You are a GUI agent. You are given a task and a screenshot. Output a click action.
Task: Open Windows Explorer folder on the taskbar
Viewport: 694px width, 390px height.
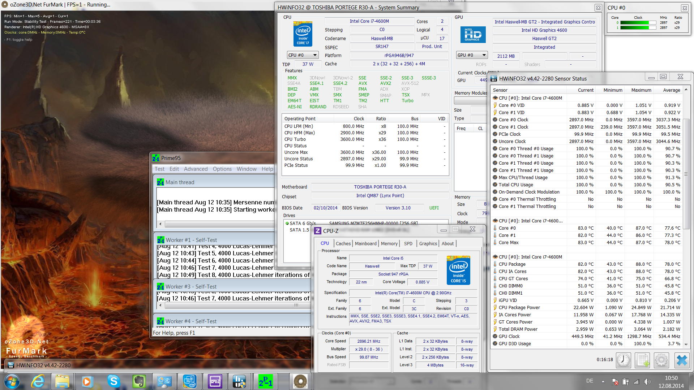click(x=62, y=381)
